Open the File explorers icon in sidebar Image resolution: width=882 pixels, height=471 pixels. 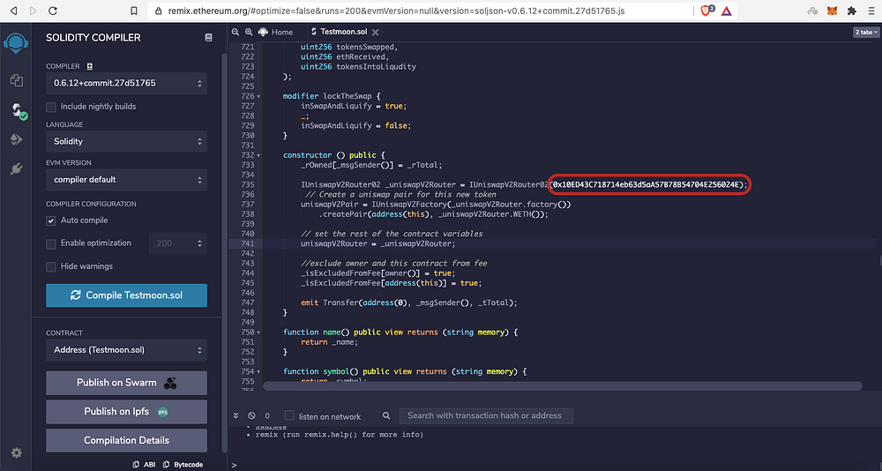click(x=16, y=80)
